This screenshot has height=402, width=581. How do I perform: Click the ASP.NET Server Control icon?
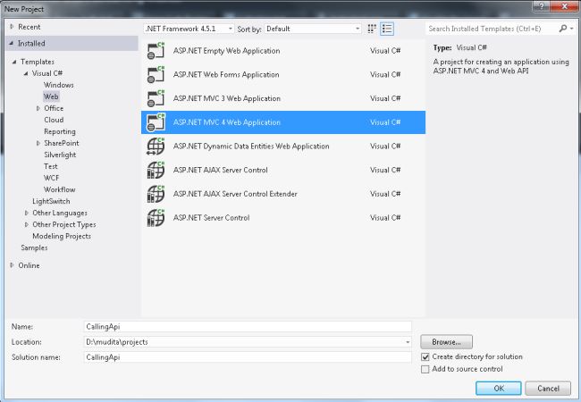coord(156,218)
